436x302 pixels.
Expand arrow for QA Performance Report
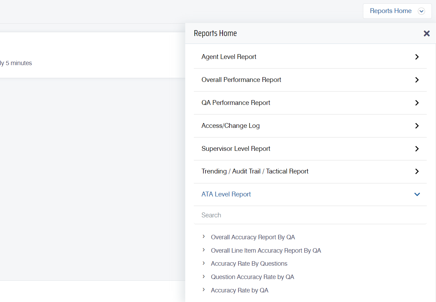[417, 103]
